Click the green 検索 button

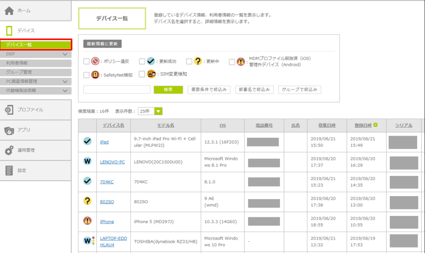(x=168, y=90)
